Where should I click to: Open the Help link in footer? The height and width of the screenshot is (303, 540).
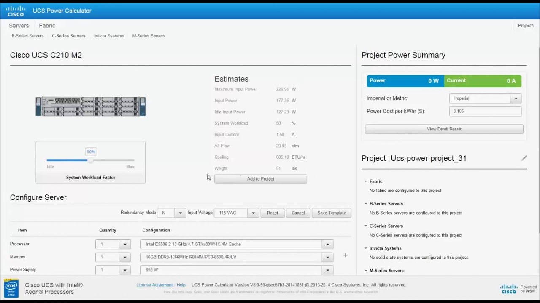pyautogui.click(x=181, y=285)
